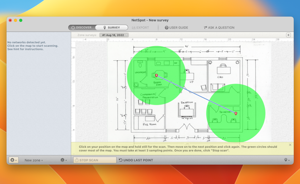Open zone survey #1 Aug 16, 2022 dropdown
The height and width of the screenshot is (184, 300).
tap(114, 35)
